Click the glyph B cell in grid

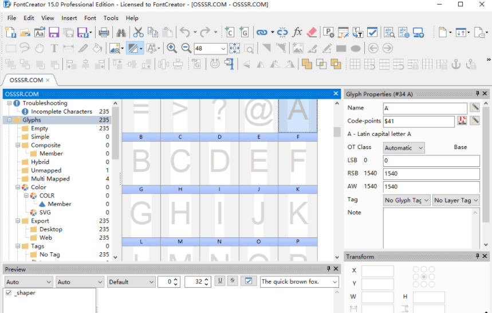click(141, 161)
